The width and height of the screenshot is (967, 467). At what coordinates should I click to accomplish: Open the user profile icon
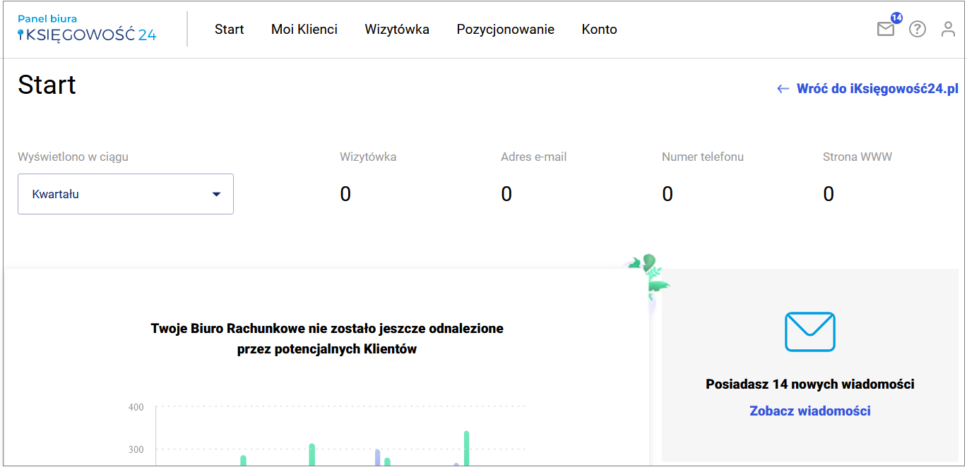[948, 30]
